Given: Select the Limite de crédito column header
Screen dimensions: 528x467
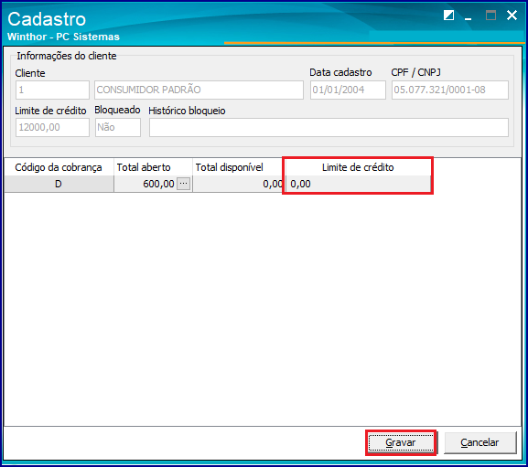Looking at the screenshot, I should pyautogui.click(x=358, y=167).
